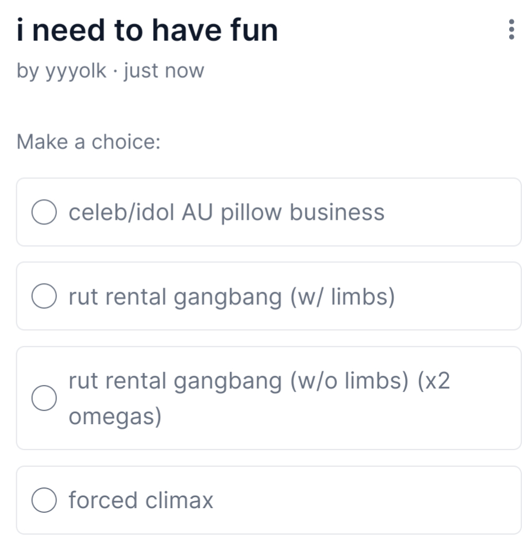Click the word 'omegas)' on the wrapped line
The height and width of the screenshot is (549, 523).
click(x=115, y=417)
